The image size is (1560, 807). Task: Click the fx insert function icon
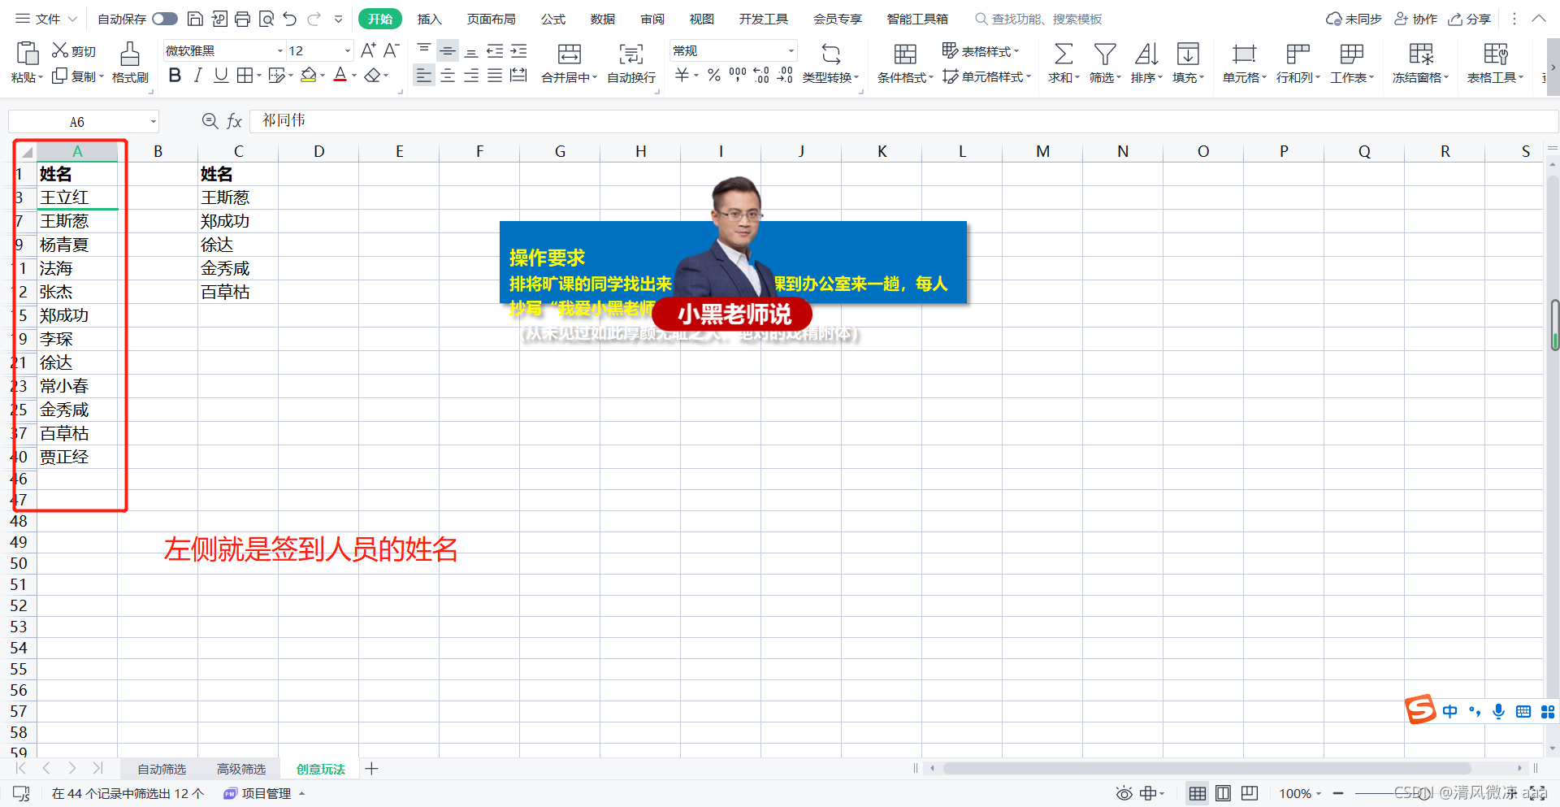[x=234, y=121]
